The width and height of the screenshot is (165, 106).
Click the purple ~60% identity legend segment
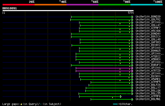(x=82, y=5)
